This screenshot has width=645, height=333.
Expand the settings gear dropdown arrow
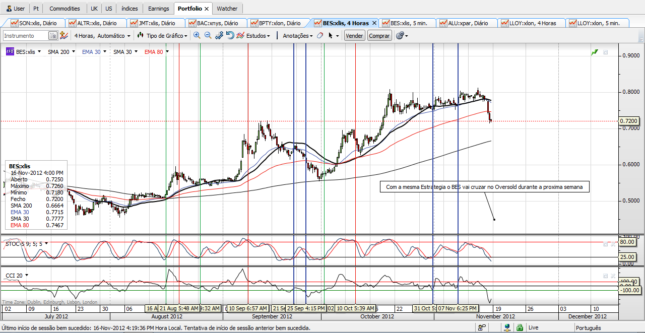407,36
